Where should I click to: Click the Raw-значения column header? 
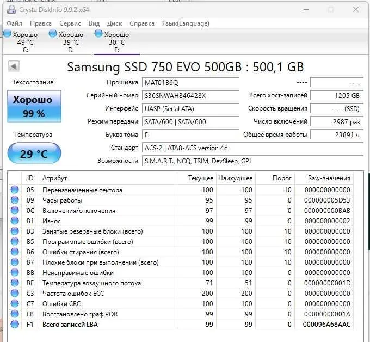point(324,178)
